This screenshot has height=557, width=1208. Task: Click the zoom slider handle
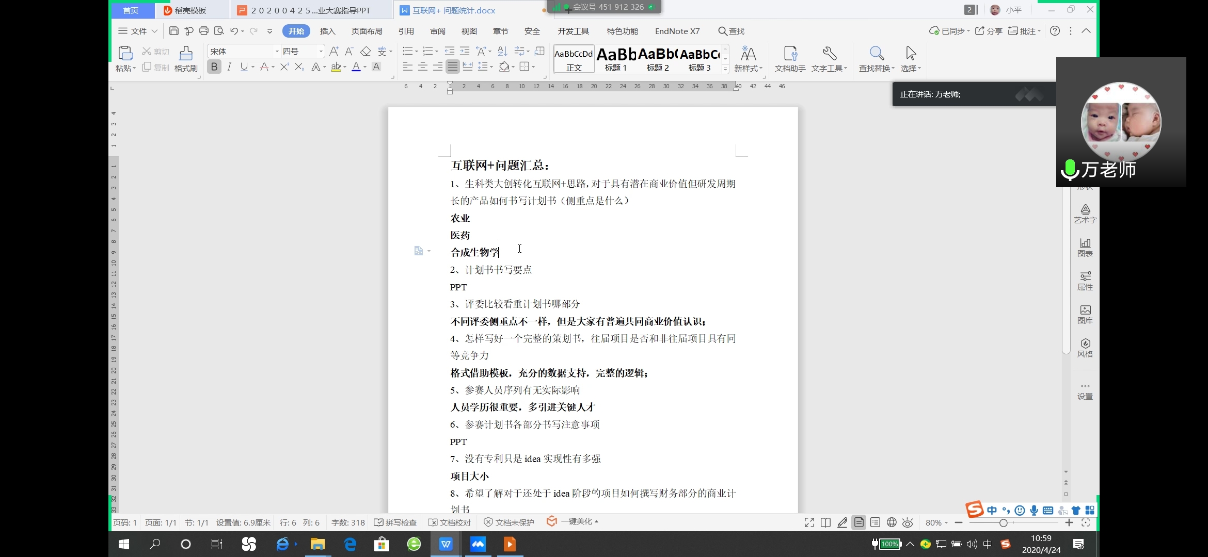click(1003, 523)
